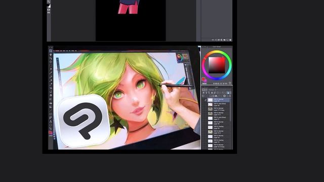Viewport: 324px width, 182px height.
Task: Select the Layer 17 Add (Glow) row
Action: point(218,118)
